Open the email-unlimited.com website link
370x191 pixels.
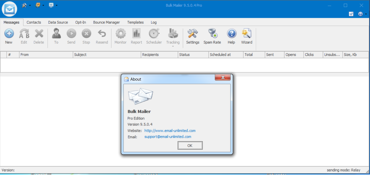pyautogui.click(x=170, y=131)
